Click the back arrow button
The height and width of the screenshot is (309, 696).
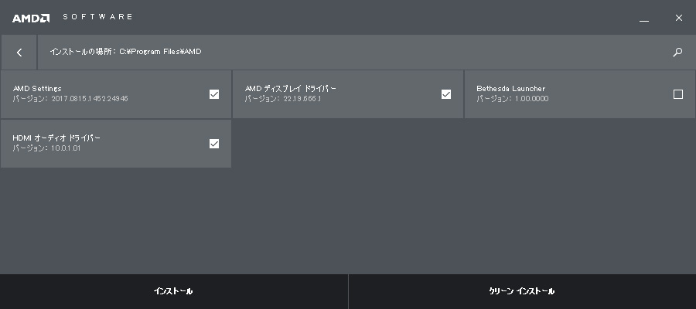pyautogui.click(x=19, y=53)
